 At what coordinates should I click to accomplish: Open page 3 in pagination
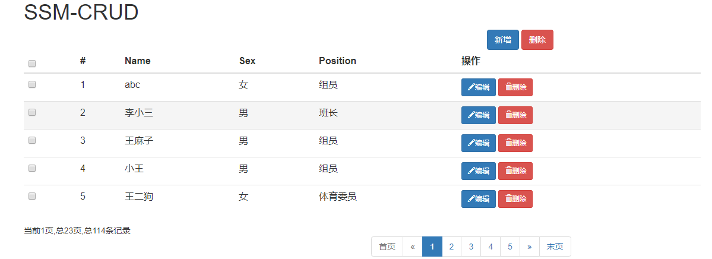471,247
